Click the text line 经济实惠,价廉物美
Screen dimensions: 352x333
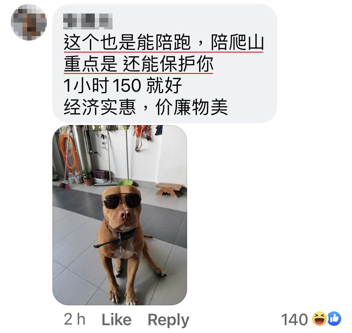[146, 107]
